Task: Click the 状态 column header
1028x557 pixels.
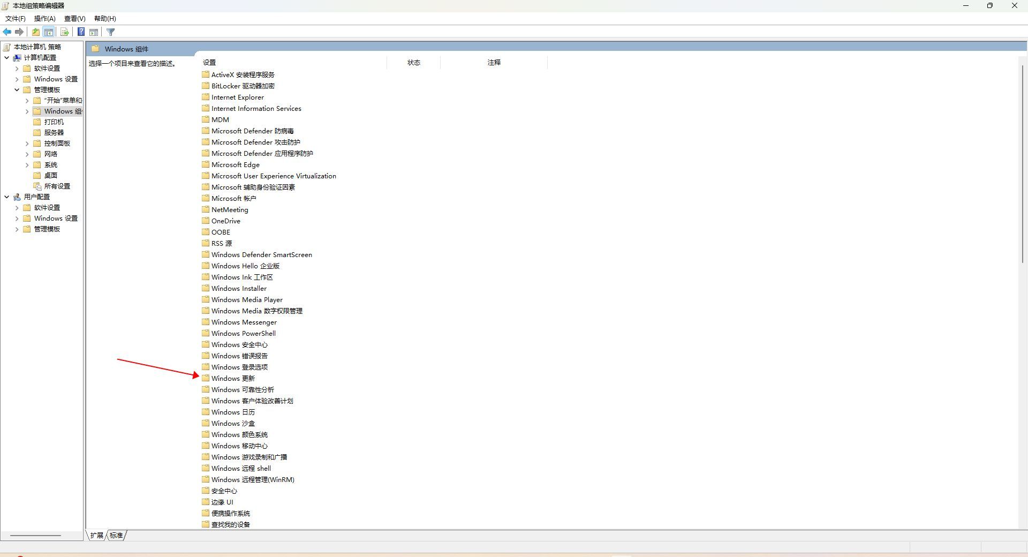Action: [414, 63]
